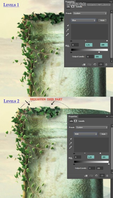
Task: Collapse RGB Levels panel with double-arrow
Action: (107, 116)
